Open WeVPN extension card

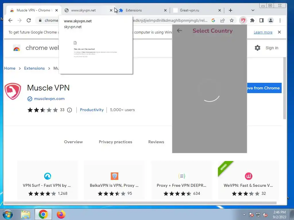[x=248, y=180]
